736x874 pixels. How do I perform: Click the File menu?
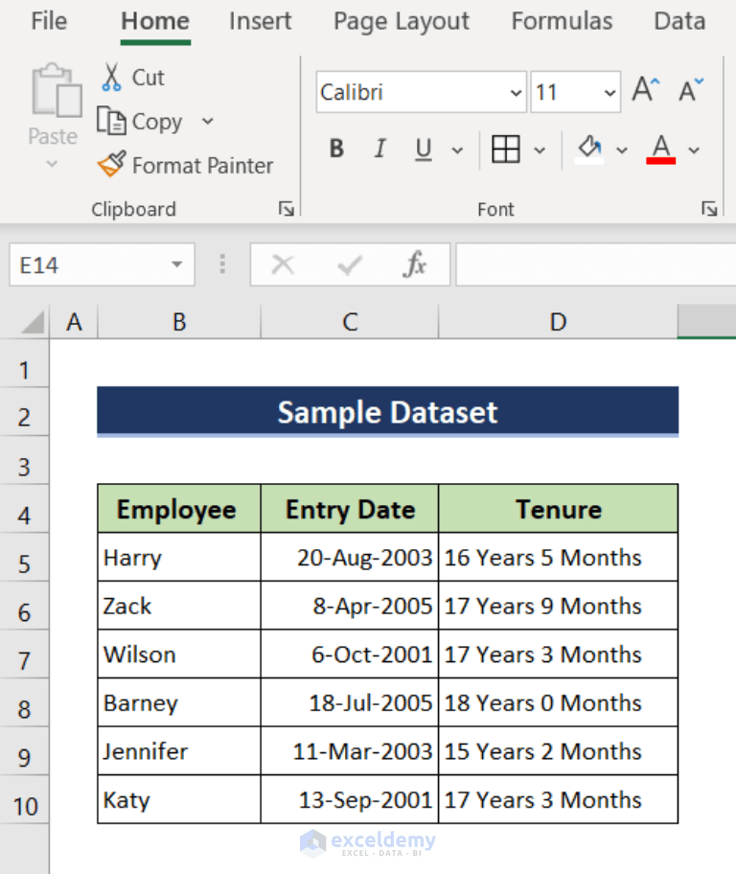48,21
